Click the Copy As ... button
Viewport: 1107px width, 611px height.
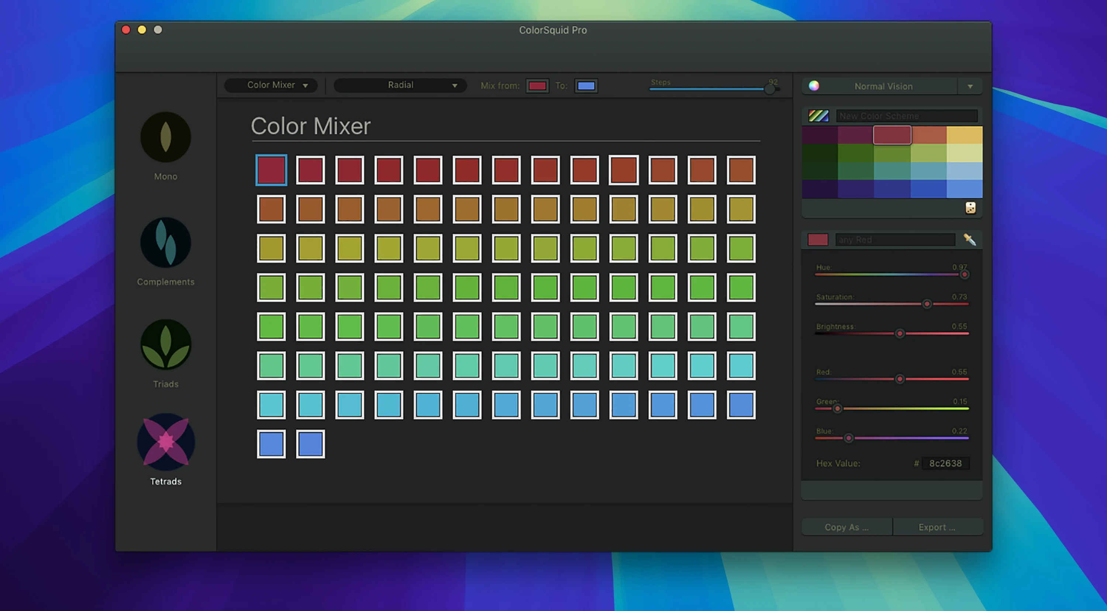point(846,527)
